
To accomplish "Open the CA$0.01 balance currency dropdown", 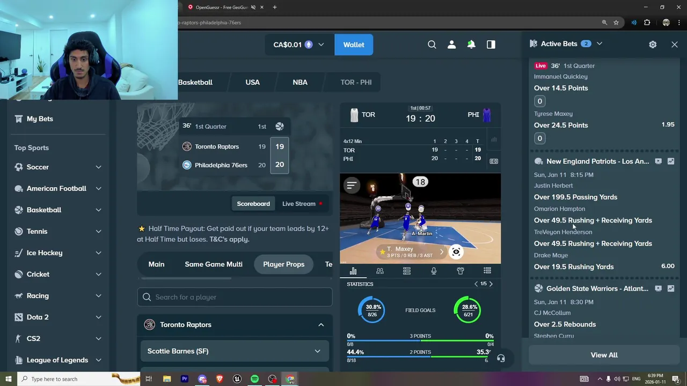I will (299, 44).
